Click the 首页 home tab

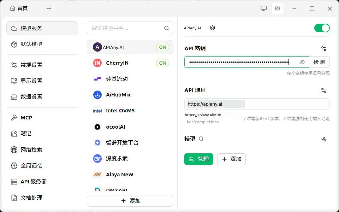pos(19,8)
